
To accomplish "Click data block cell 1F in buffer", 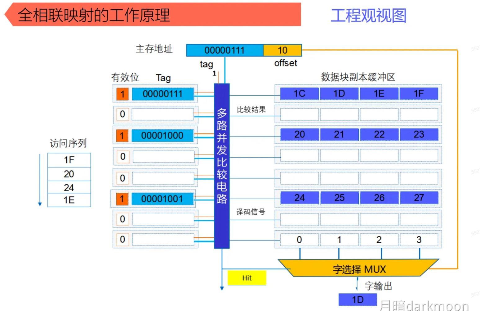I will pyautogui.click(x=419, y=94).
